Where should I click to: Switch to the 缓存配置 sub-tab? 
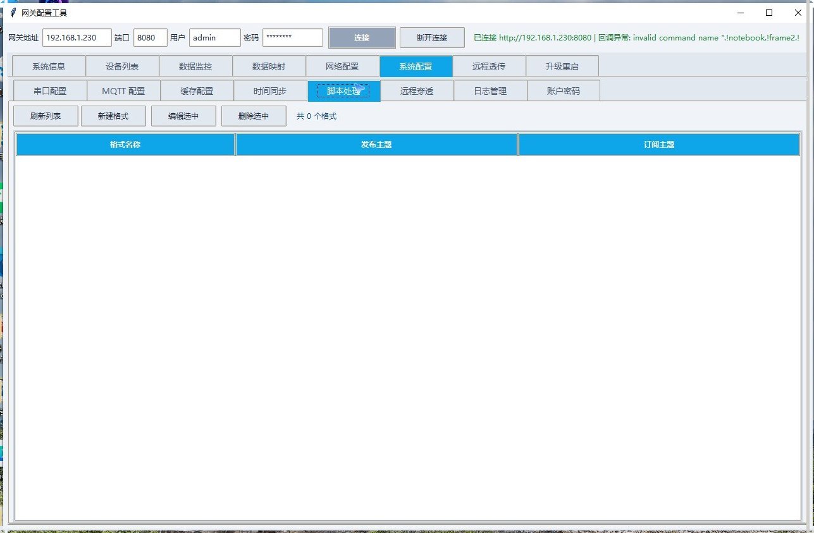pos(197,90)
